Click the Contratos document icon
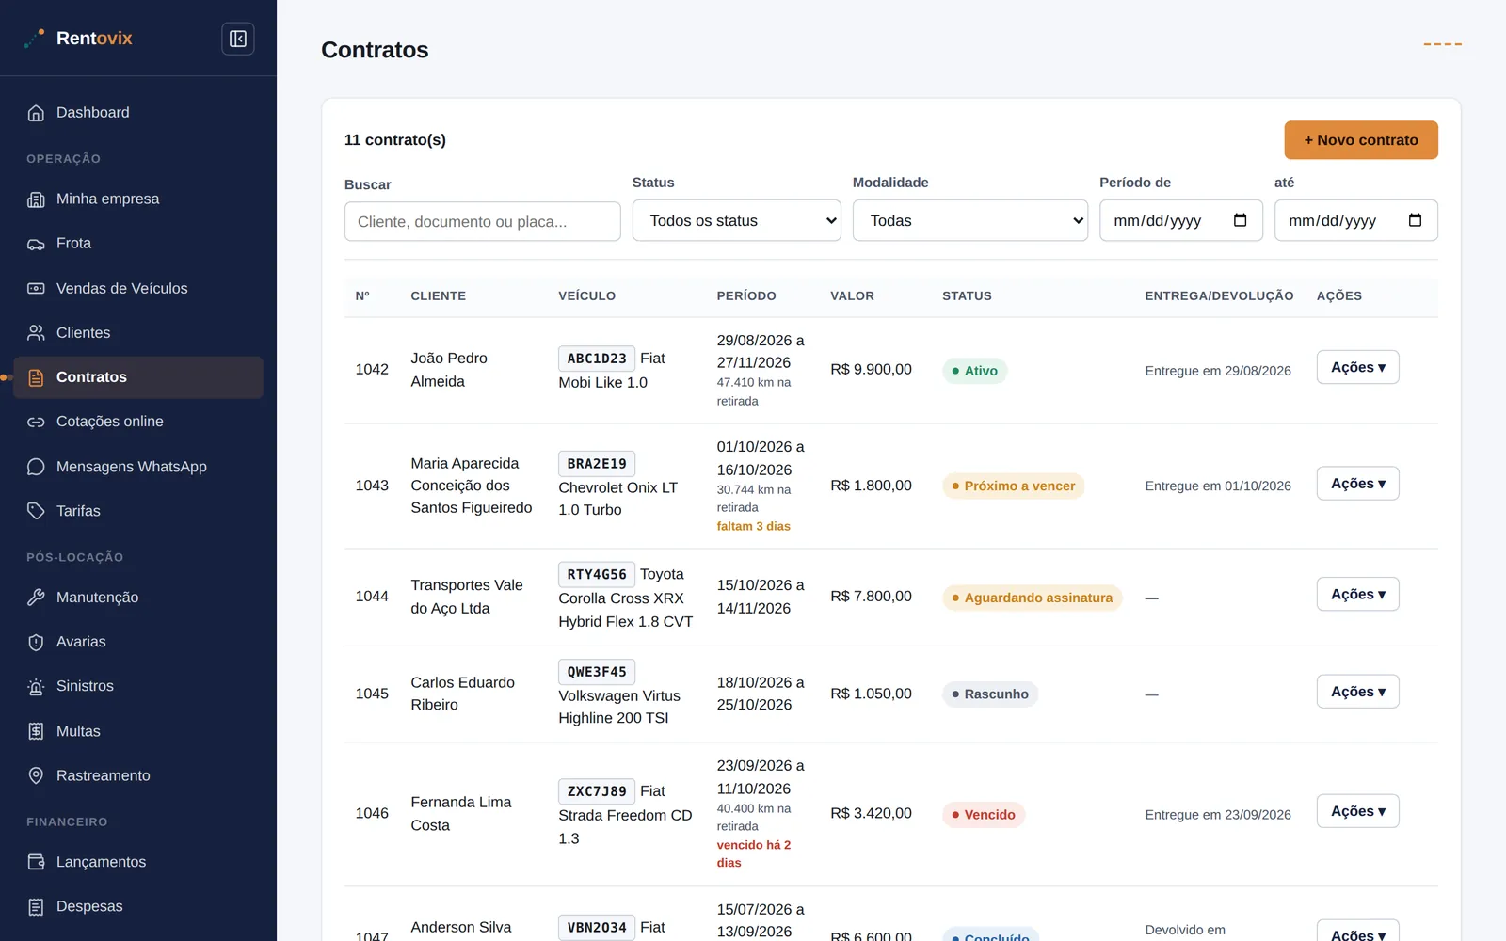 click(36, 377)
